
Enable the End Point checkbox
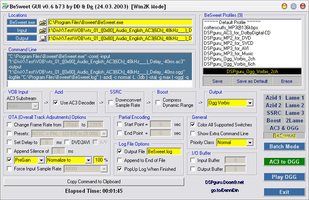pos(120,133)
